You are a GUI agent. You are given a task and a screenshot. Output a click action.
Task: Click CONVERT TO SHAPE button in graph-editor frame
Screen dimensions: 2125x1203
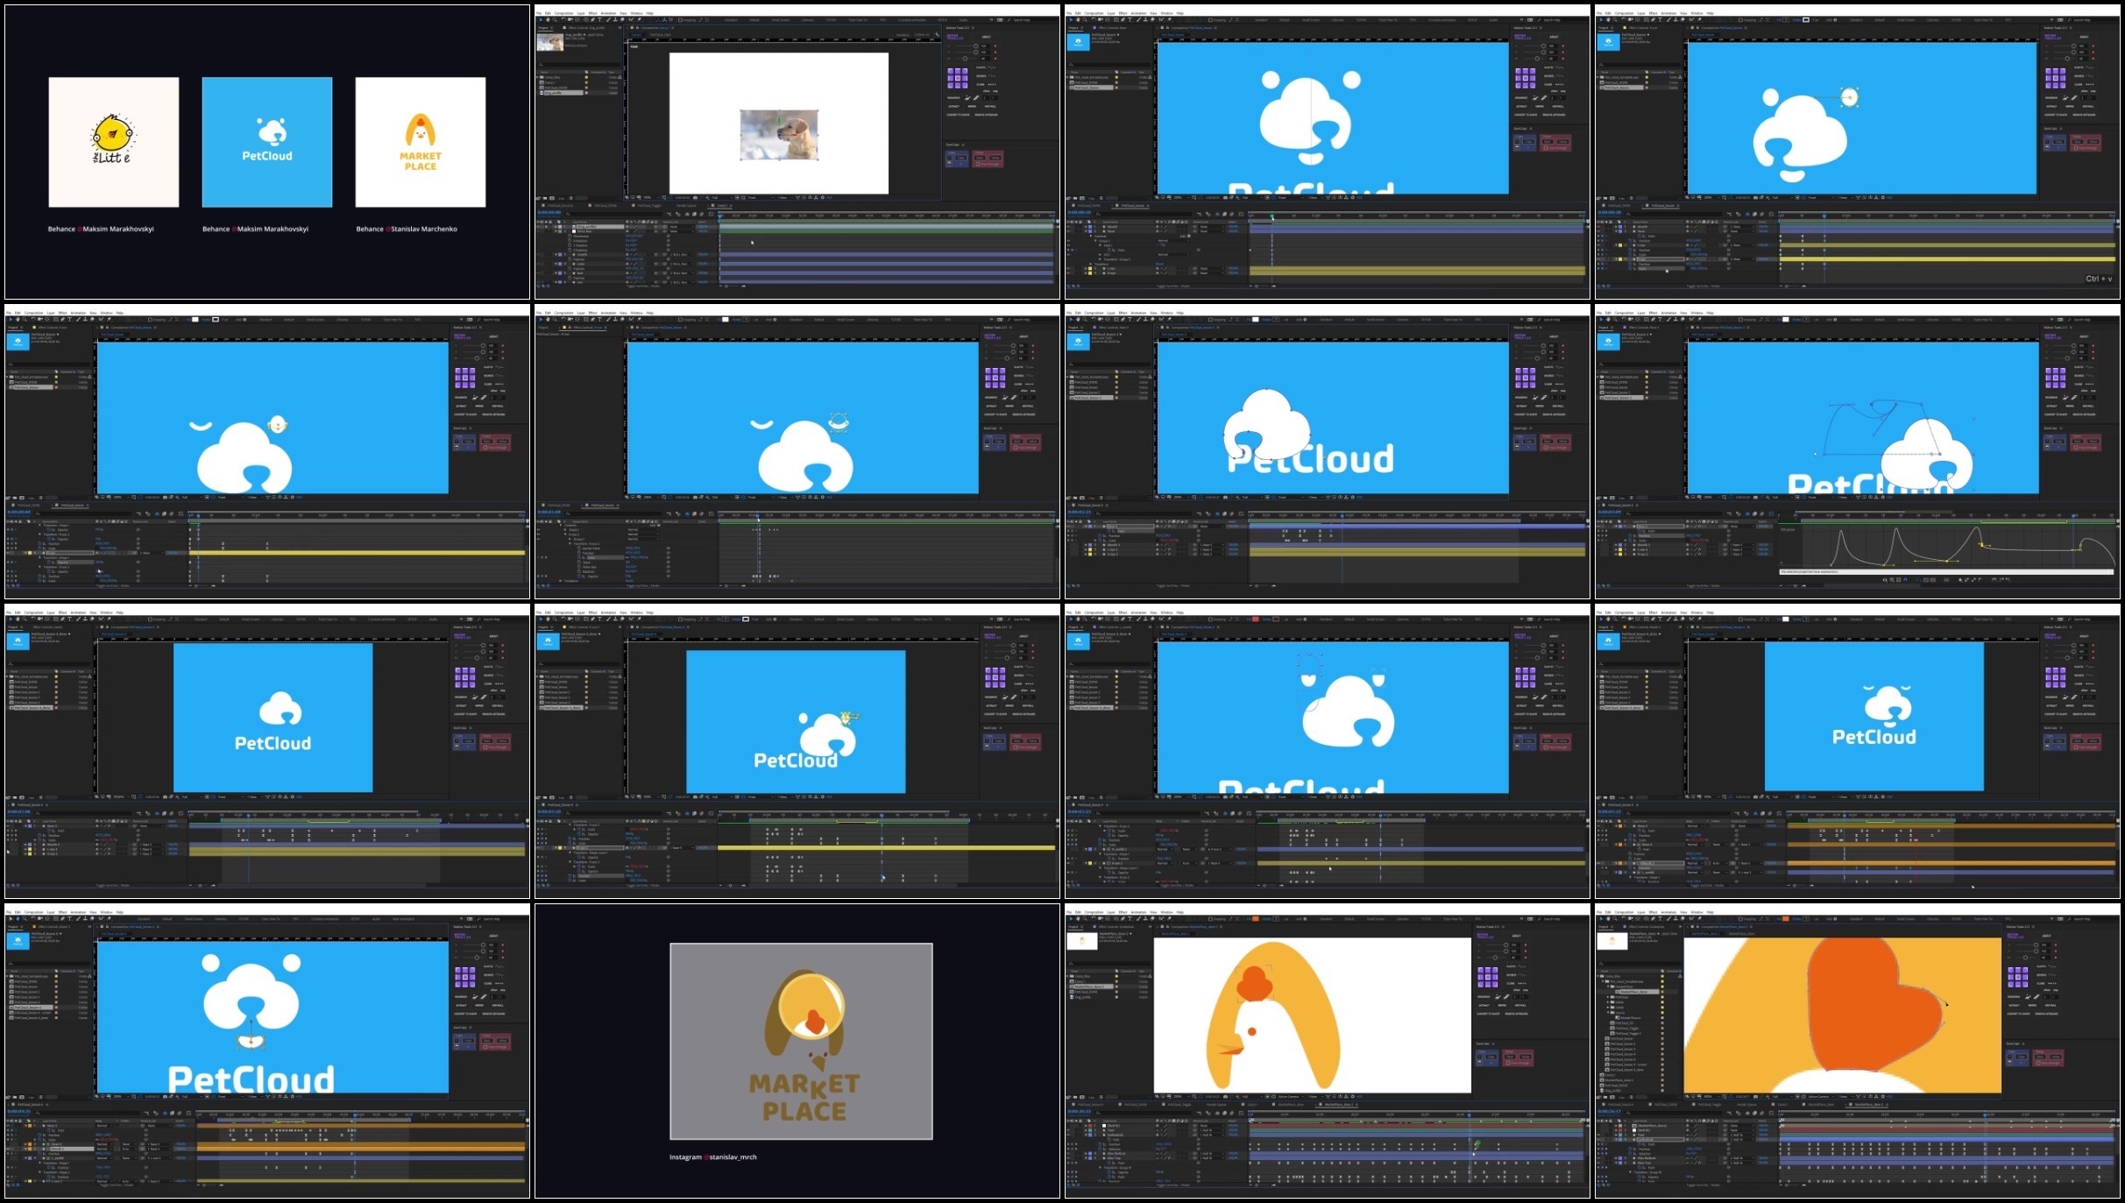(x=2056, y=414)
